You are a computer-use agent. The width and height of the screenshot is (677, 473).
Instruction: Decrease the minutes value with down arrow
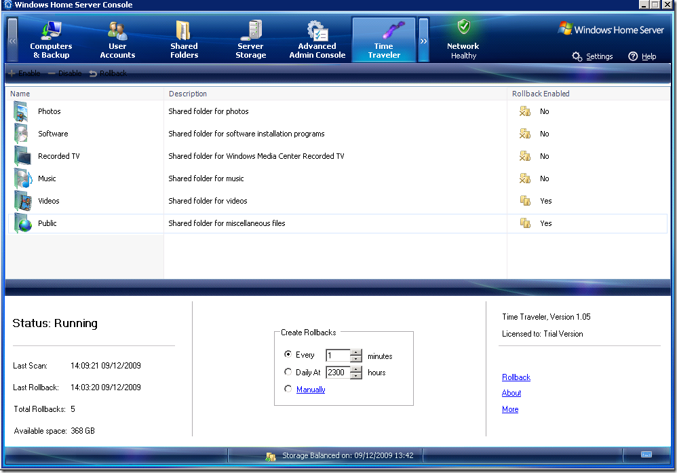point(356,359)
